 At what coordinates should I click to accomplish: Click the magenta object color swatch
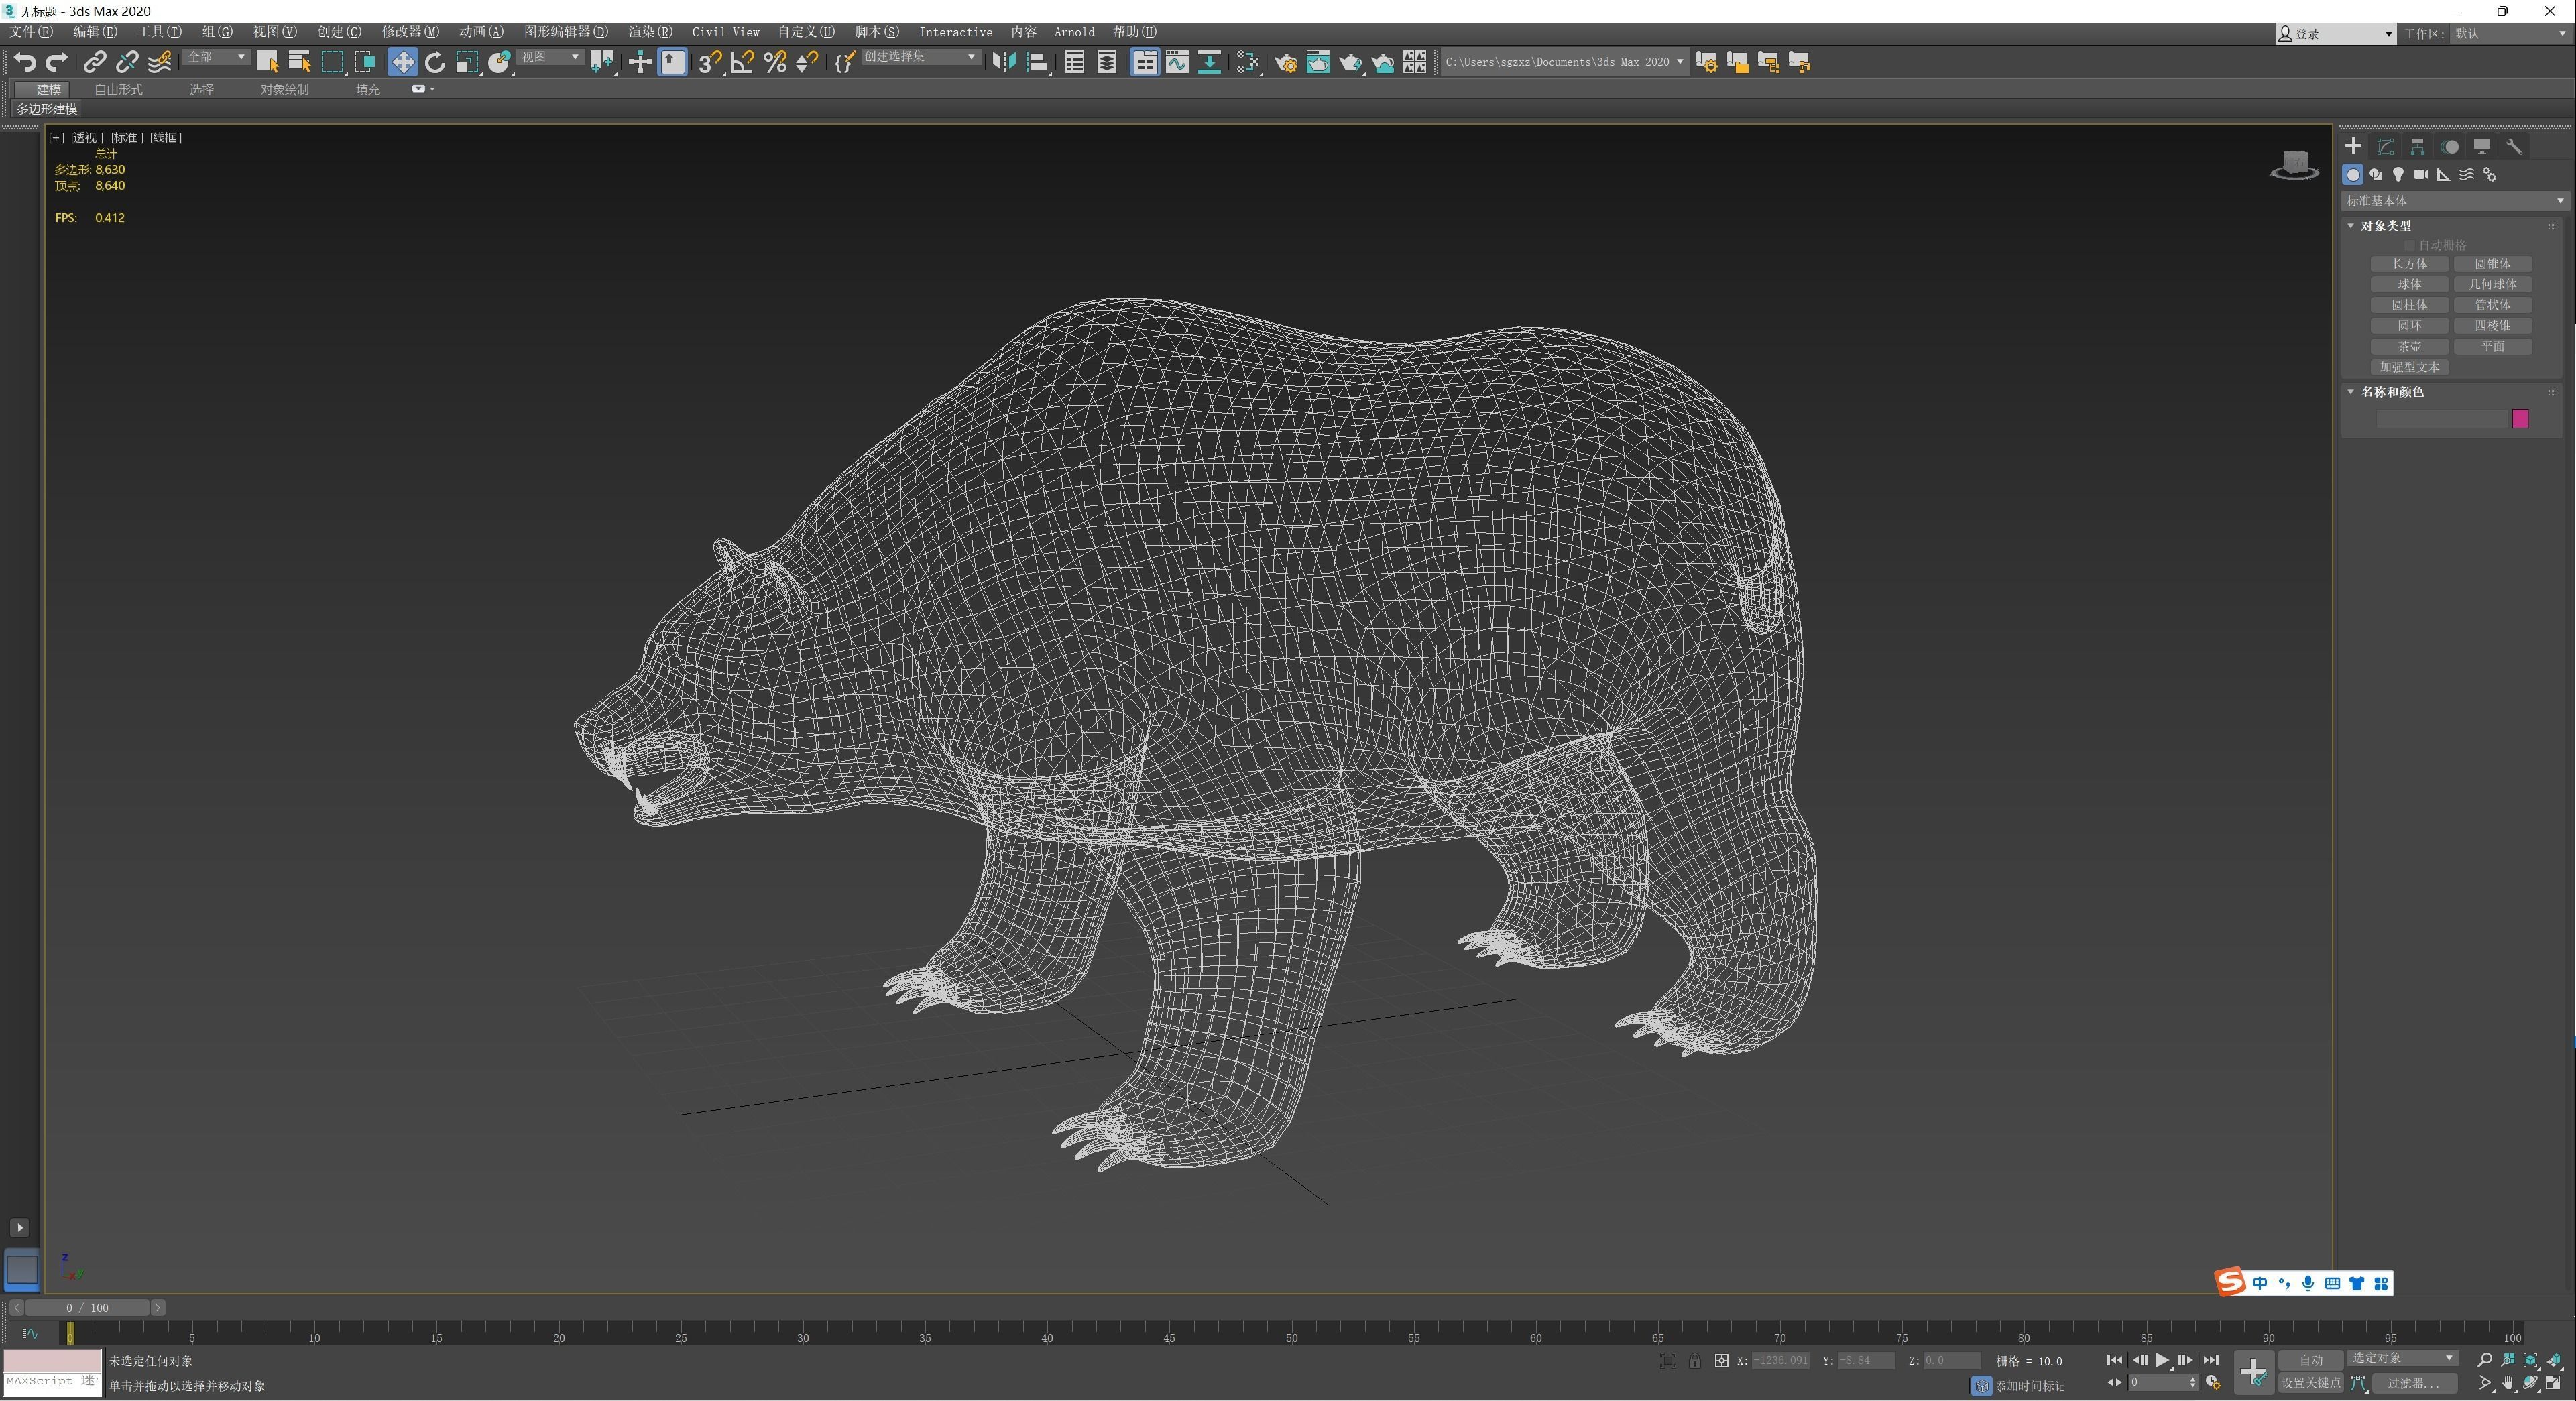2520,419
